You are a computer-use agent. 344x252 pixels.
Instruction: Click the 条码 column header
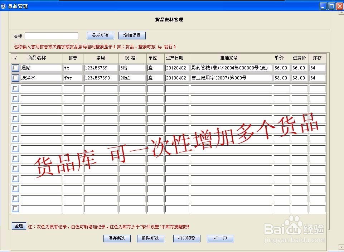click(x=101, y=58)
